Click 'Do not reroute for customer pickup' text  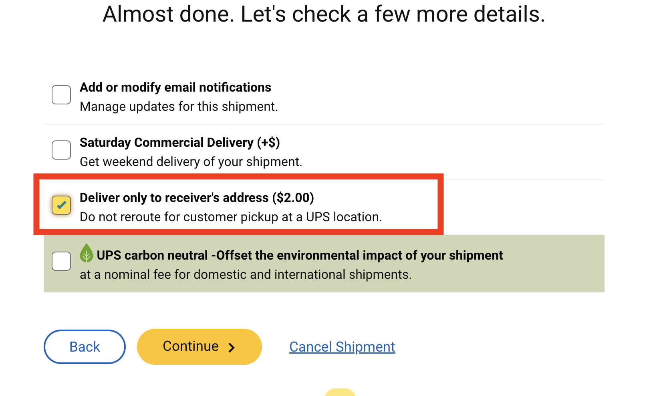[230, 217]
